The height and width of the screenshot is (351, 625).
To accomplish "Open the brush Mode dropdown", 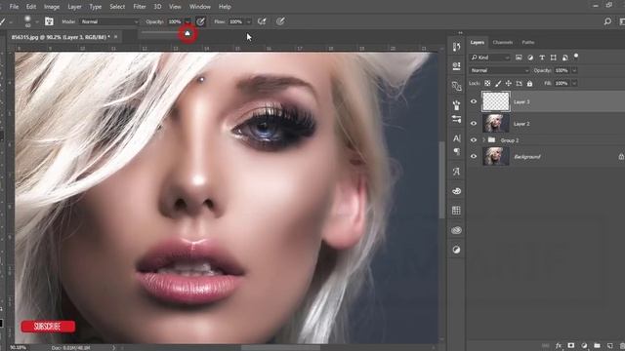I will [x=108, y=21].
